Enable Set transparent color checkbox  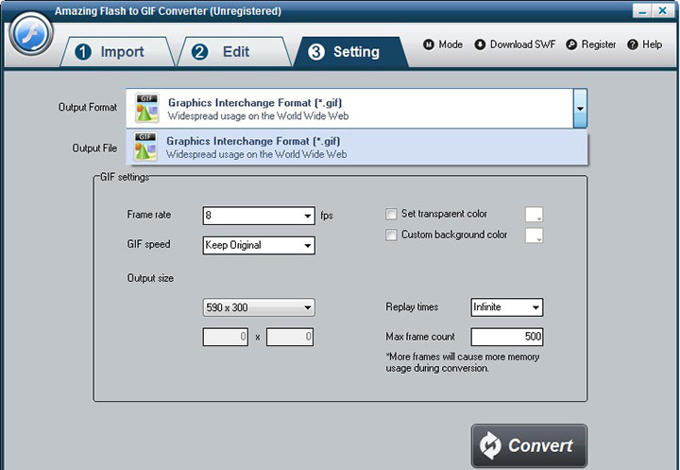(x=391, y=214)
